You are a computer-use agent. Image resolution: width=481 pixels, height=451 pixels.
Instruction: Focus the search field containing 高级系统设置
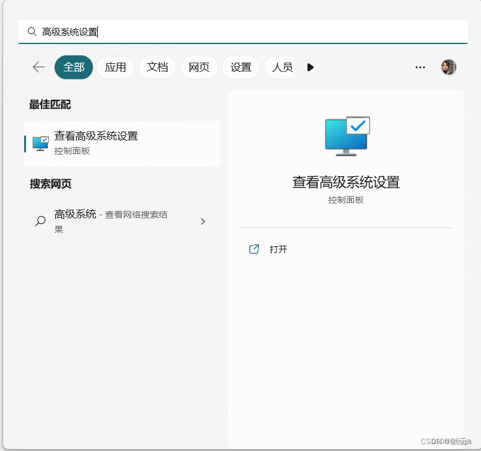click(242, 32)
